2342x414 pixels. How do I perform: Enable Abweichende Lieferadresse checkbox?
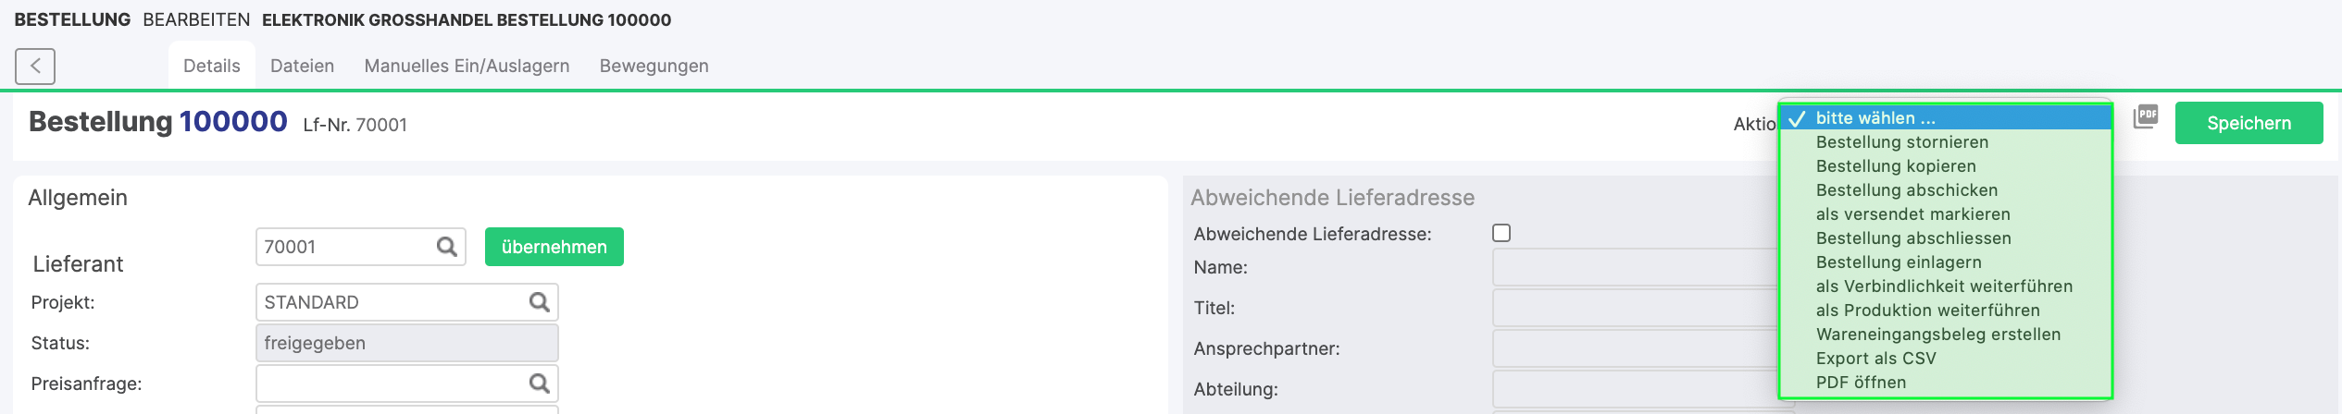1501,233
